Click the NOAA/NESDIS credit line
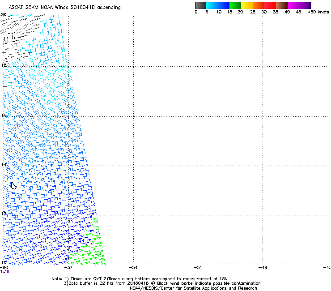The width and height of the screenshot is (331, 291). coord(193,288)
